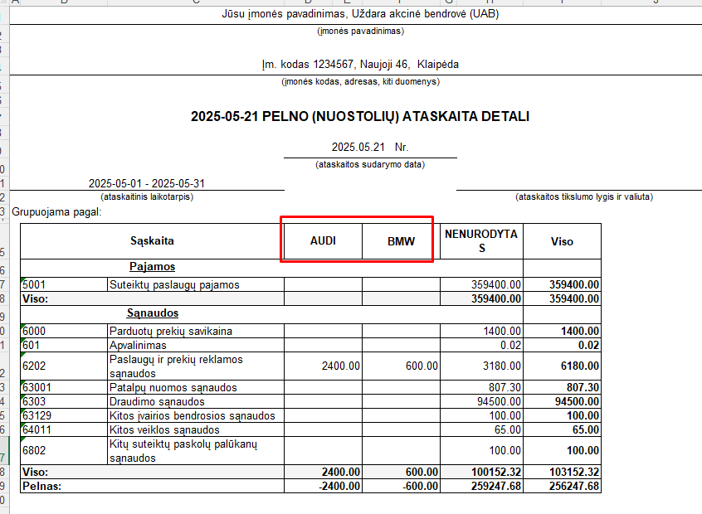Click the expenses total 100152.32

click(482, 472)
